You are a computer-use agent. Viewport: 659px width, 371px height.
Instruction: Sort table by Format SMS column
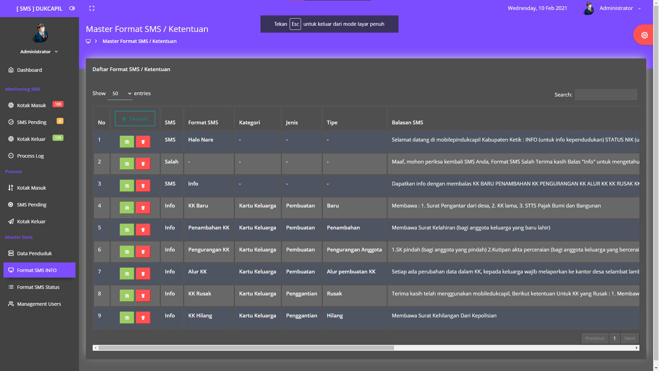click(203, 122)
